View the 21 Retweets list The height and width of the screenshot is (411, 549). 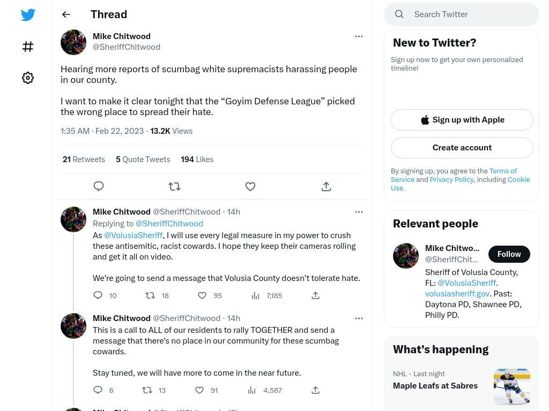84,159
